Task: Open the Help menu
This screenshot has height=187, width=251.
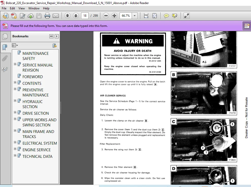Action: click(x=46, y=8)
